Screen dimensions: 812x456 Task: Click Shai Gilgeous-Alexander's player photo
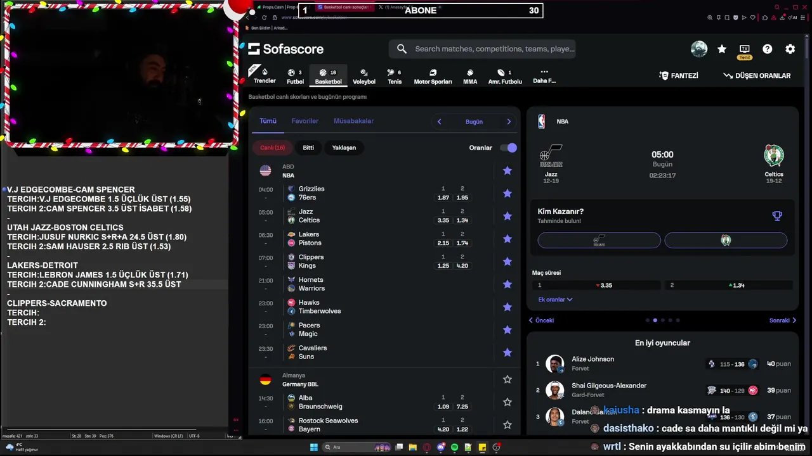[555, 390]
